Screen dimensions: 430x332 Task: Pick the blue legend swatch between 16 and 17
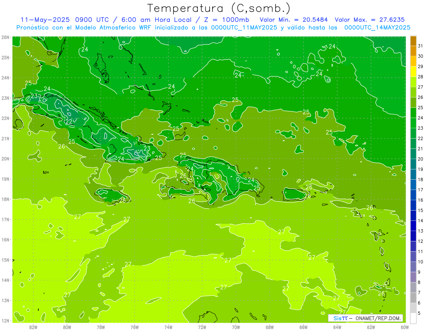413,195
